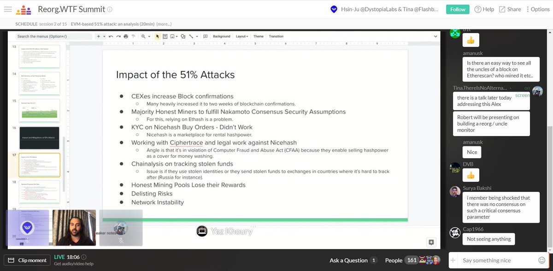Select the shape tool
This screenshot has width=553, height=271.
coord(183,36)
